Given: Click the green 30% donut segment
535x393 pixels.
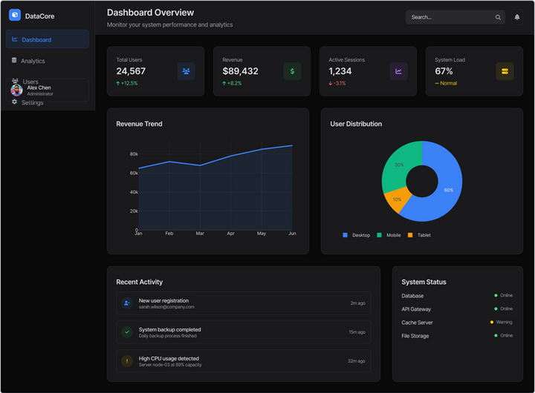Looking at the screenshot, I should click(x=400, y=163).
